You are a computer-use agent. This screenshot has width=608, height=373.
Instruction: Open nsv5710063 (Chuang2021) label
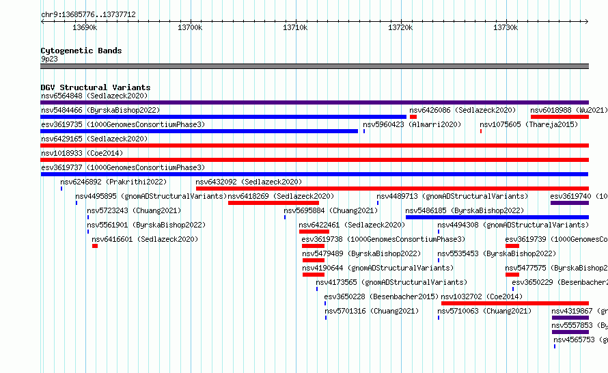[484, 311]
